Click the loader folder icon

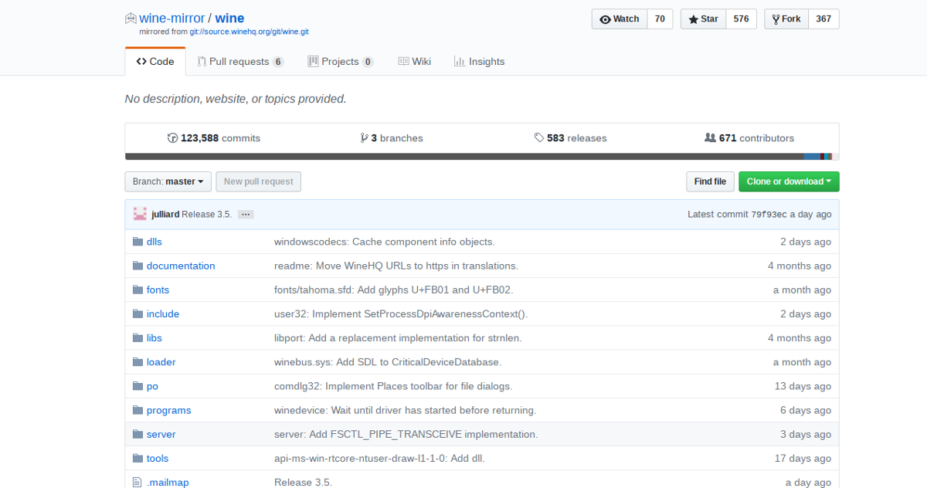[138, 361]
